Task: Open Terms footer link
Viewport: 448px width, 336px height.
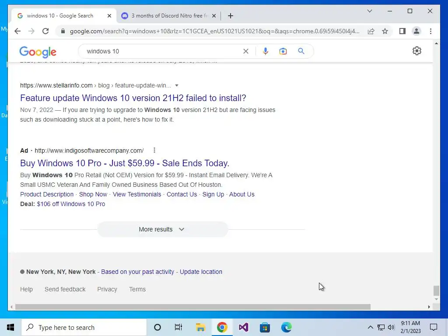Action: (x=137, y=290)
